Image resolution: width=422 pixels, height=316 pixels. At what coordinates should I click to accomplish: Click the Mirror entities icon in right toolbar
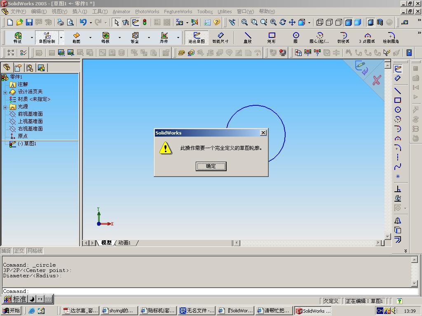click(x=398, y=221)
